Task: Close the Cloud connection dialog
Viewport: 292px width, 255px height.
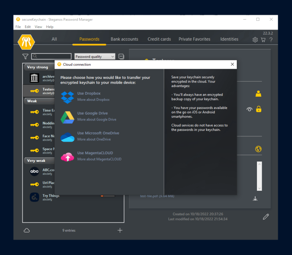Action: click(x=232, y=64)
